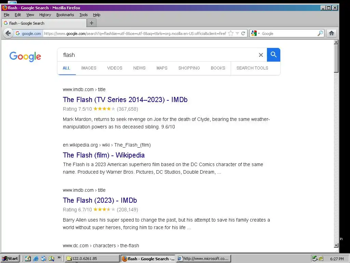Select the 'flash - Google Search' browser tab
Image resolution: width=350 pixels, height=263 pixels.
point(44,23)
